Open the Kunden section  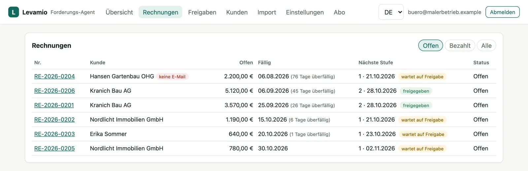click(237, 12)
